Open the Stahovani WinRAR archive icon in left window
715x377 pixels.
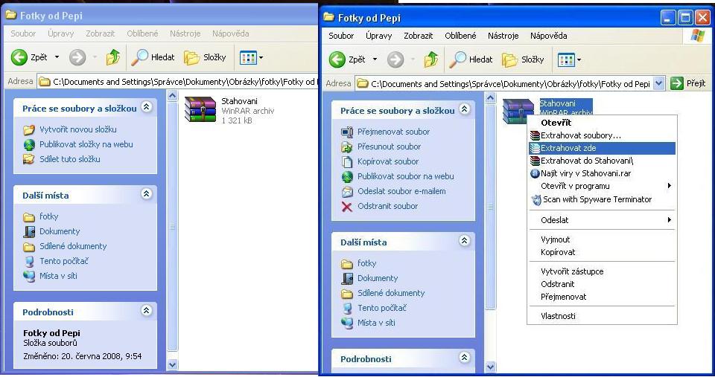tap(200, 109)
